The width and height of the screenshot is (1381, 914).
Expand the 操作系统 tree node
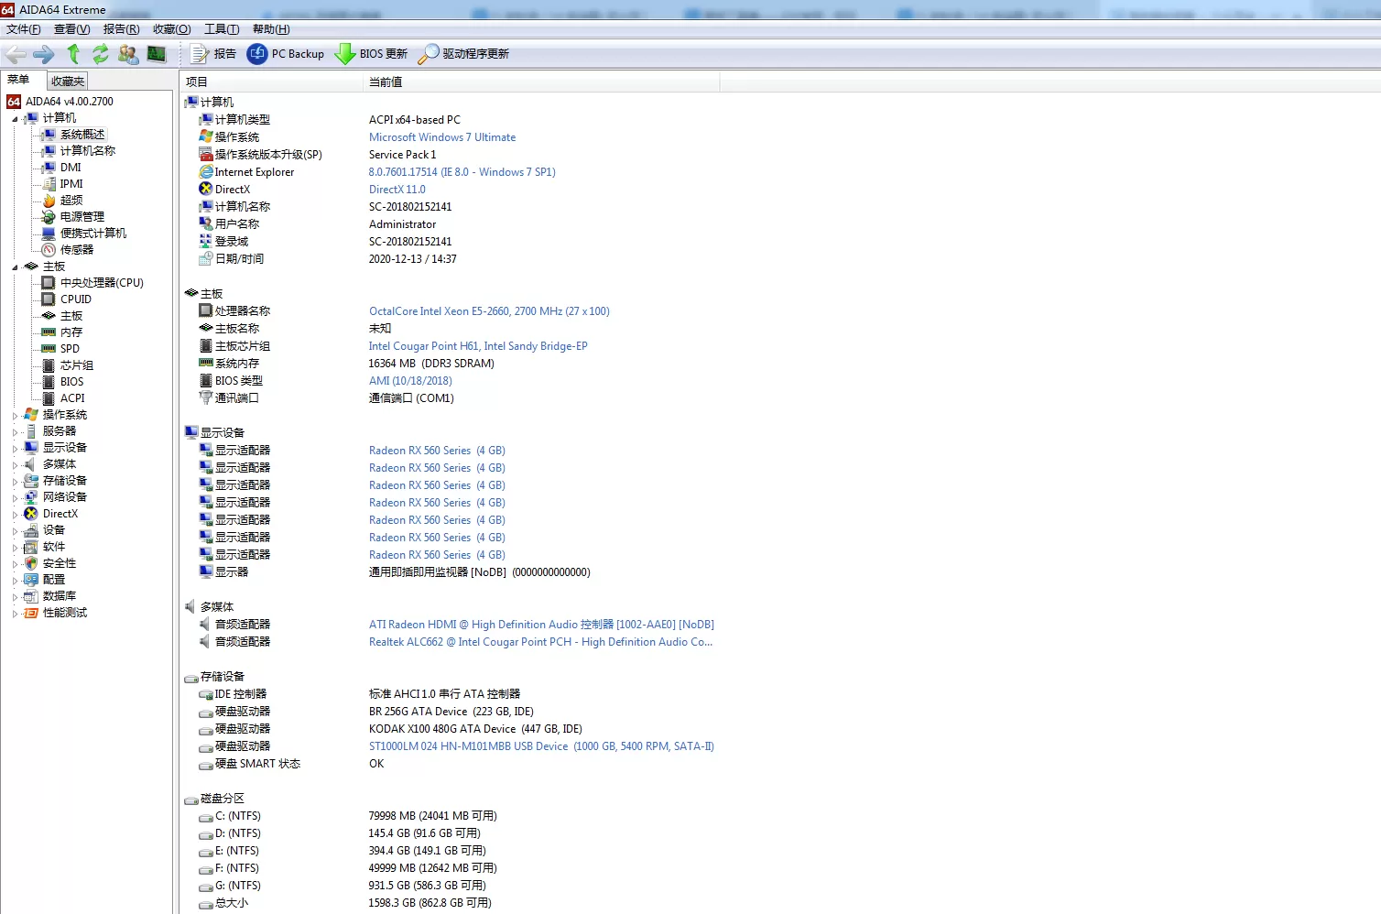point(15,416)
